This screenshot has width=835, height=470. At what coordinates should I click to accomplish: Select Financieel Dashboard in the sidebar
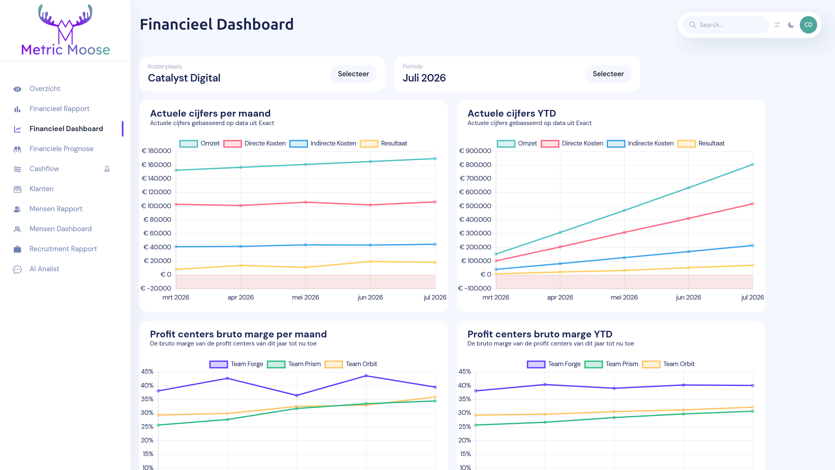[66, 129]
